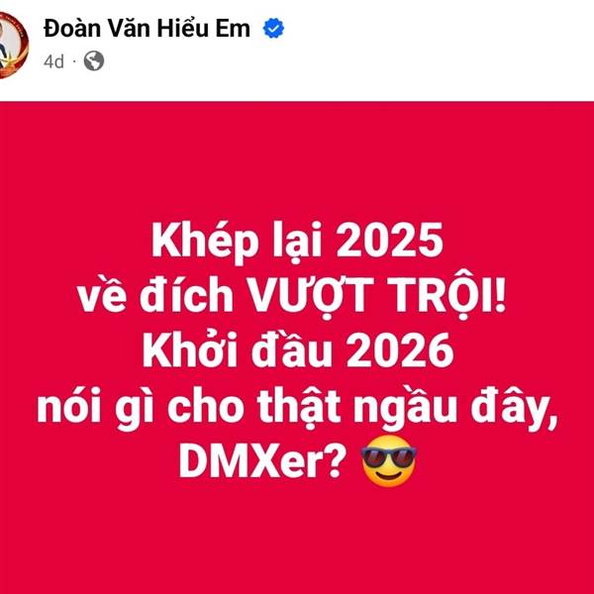Click the 'Khép lại 2025' headline line
This screenshot has width=594, height=594.
(297, 243)
